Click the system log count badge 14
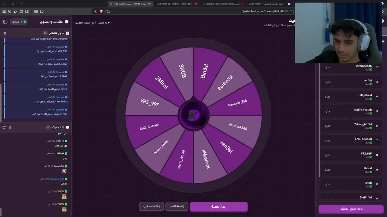Image resolution: width=387 pixels, height=217 pixels. tap(45, 33)
